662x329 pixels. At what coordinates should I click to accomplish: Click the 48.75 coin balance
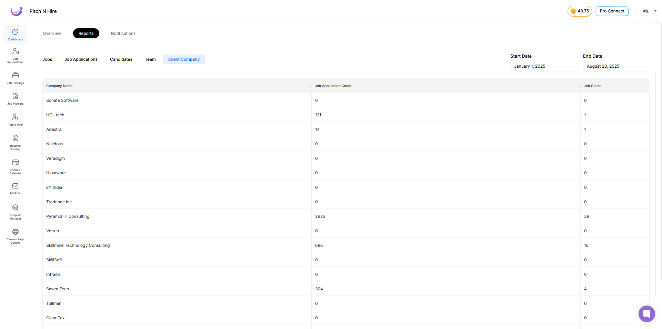(580, 11)
